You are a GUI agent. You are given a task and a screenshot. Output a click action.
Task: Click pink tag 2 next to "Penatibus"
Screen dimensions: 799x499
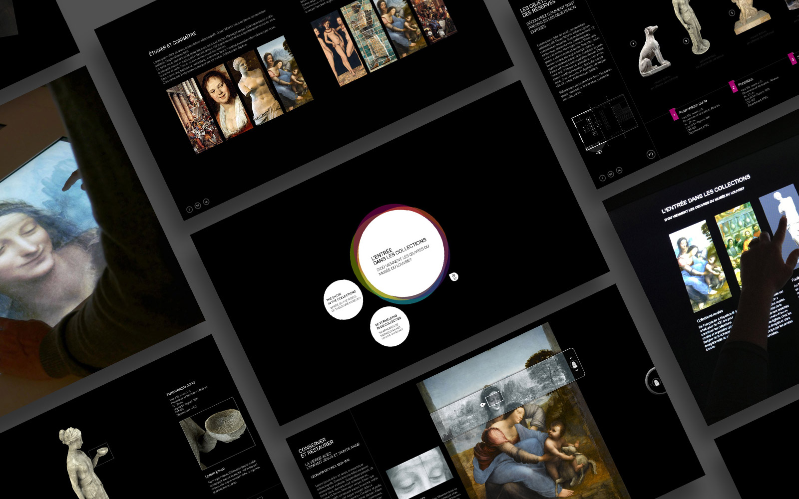click(733, 86)
